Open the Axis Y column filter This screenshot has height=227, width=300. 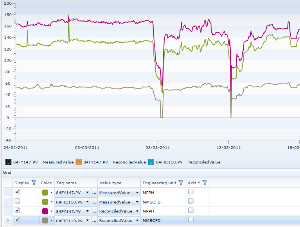(x=205, y=183)
